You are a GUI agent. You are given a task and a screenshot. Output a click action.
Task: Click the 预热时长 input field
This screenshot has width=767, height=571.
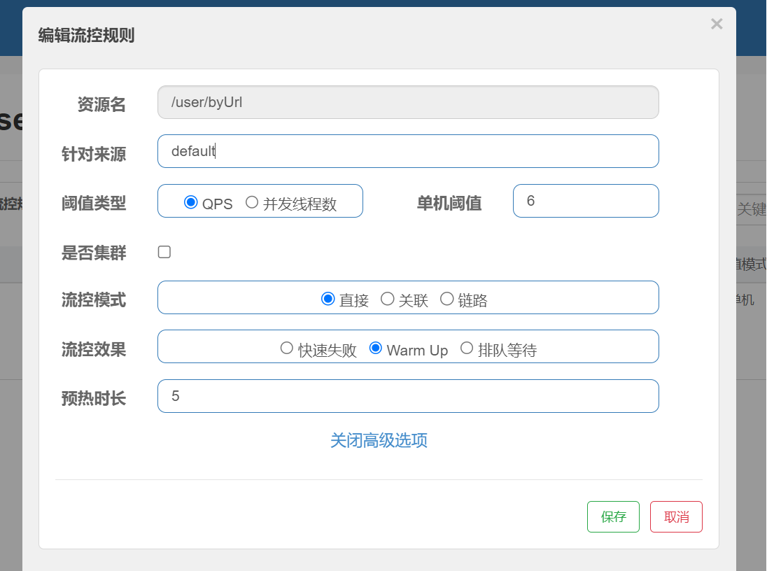(x=408, y=396)
